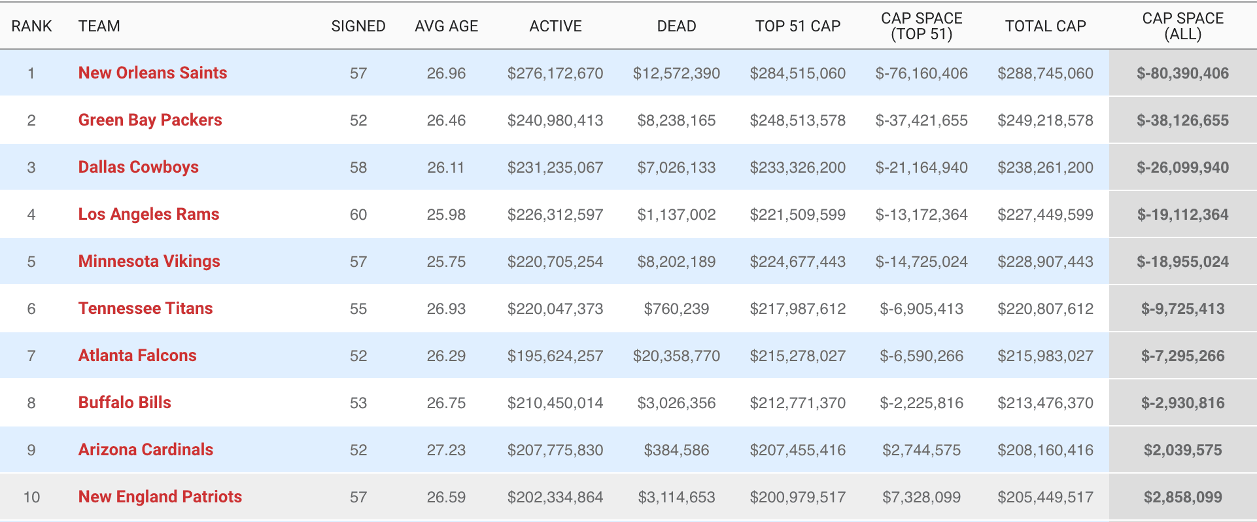Viewport: 1257px width, 522px height.
Task: Click Cardinals active cap $207,775,830
Action: [555, 450]
